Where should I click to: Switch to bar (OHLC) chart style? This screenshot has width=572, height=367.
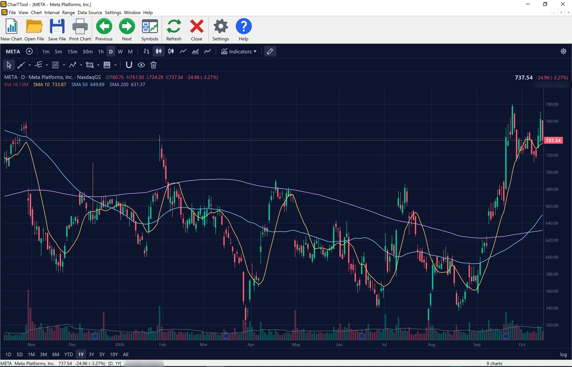click(146, 51)
